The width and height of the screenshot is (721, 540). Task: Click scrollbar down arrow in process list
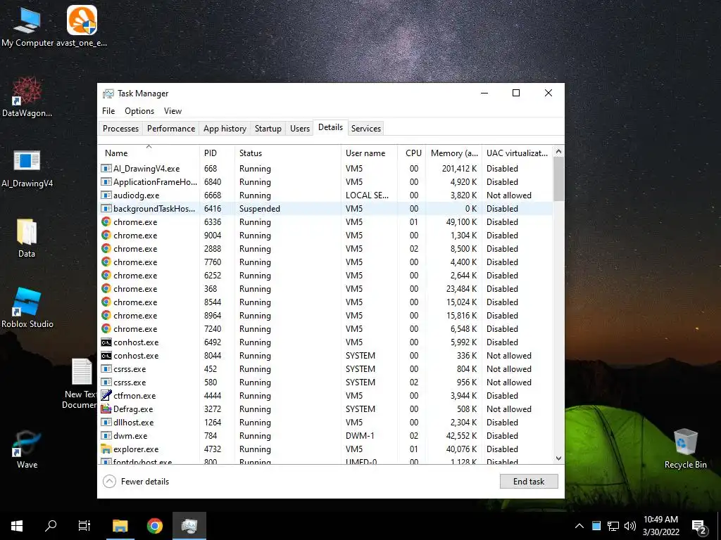tap(558, 458)
